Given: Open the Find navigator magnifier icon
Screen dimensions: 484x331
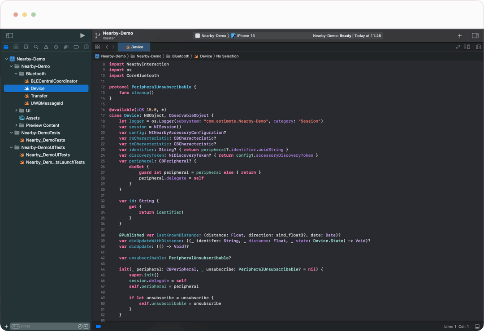Looking at the screenshot, I should [36, 47].
